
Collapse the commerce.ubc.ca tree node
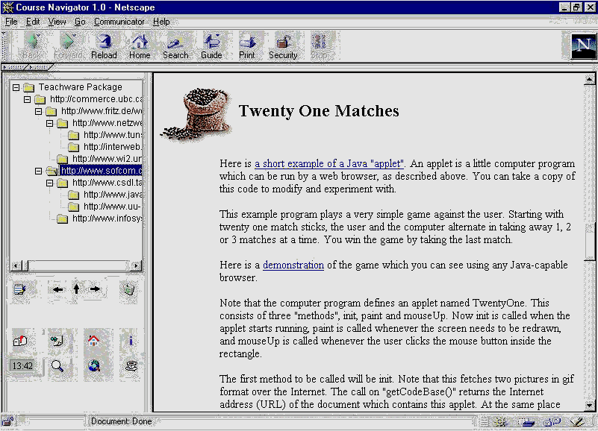(27, 99)
